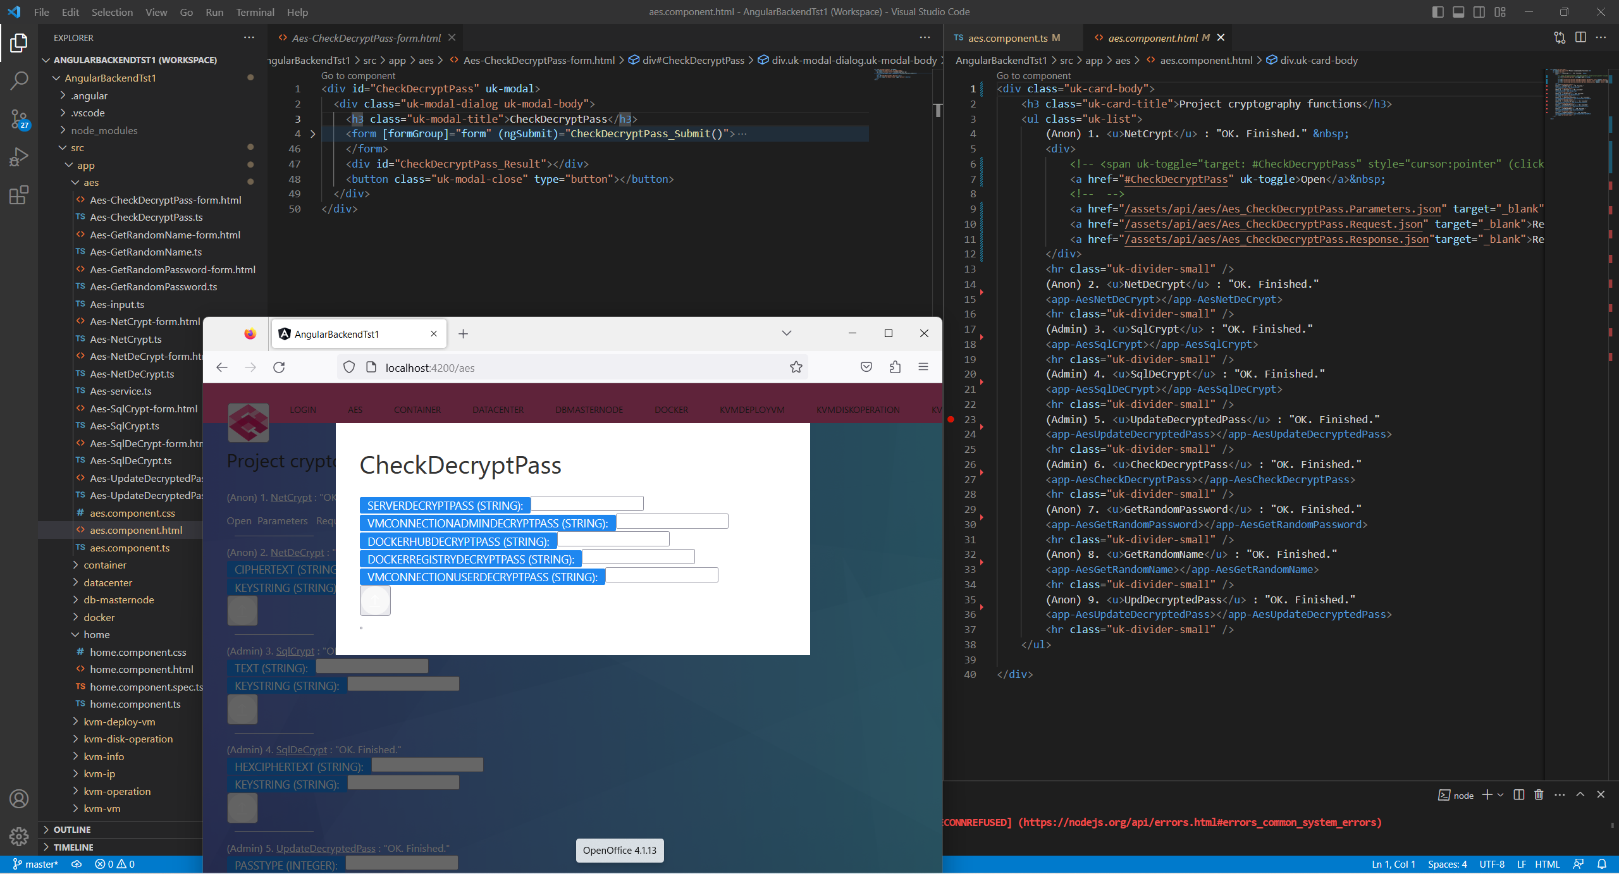Split the right editor group
Image resolution: width=1619 pixels, height=874 pixels.
(x=1580, y=37)
